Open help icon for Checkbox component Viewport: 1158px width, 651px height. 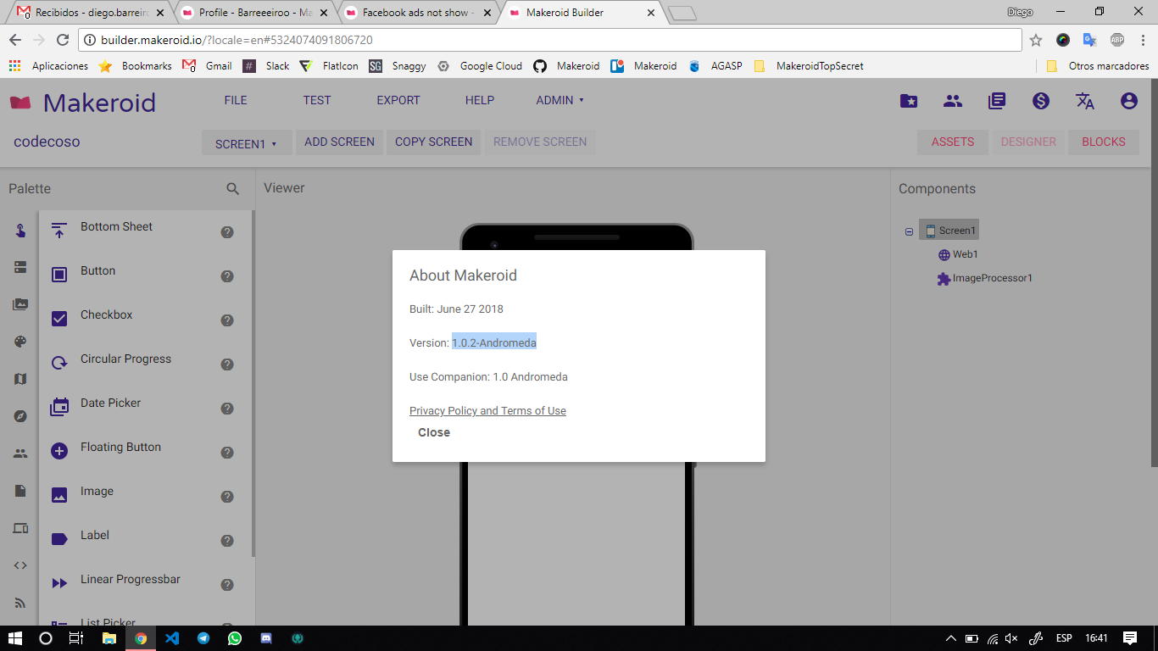(227, 320)
